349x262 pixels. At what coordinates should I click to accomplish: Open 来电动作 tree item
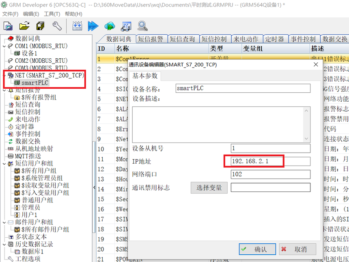pyautogui.click(x=28, y=119)
